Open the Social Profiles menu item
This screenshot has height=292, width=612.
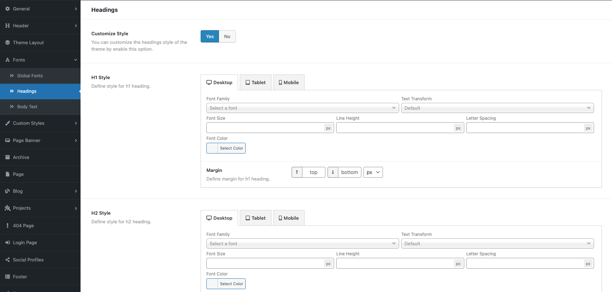tap(40, 260)
